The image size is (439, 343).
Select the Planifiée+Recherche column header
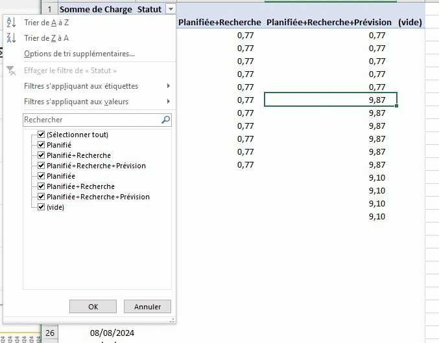pos(220,22)
